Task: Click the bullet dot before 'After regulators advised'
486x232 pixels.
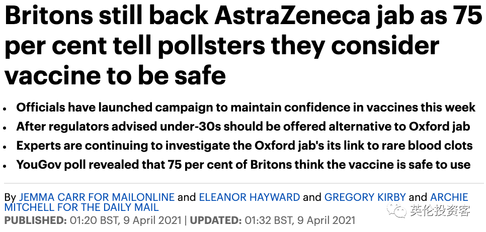Action: tap(6, 128)
